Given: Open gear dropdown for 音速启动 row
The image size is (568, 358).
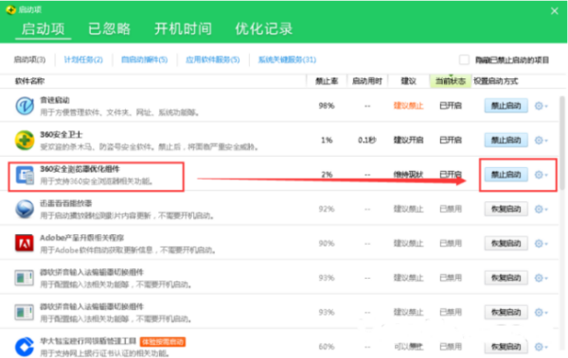Looking at the screenshot, I should (x=541, y=106).
